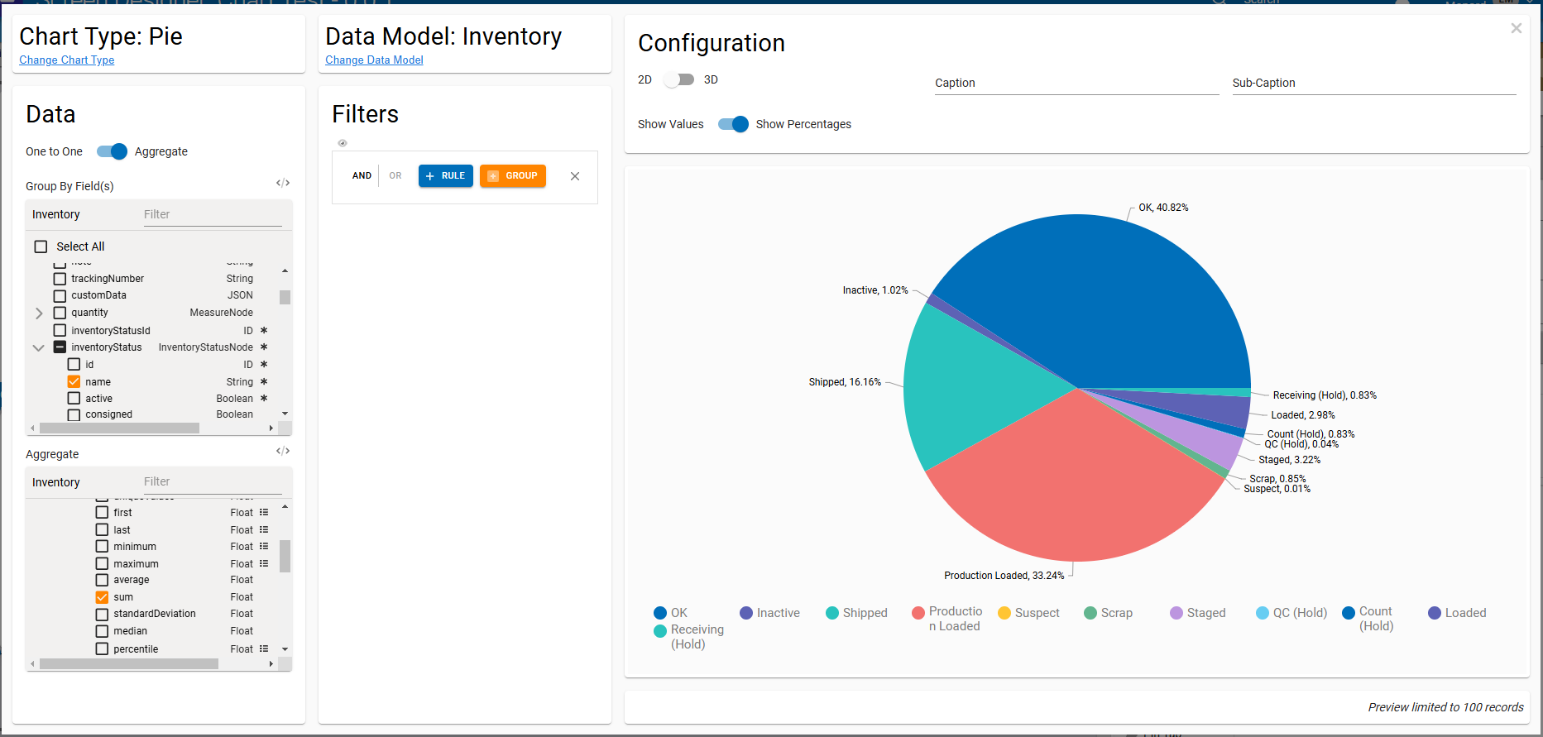Switch the 2D / 3D toggle

(679, 79)
